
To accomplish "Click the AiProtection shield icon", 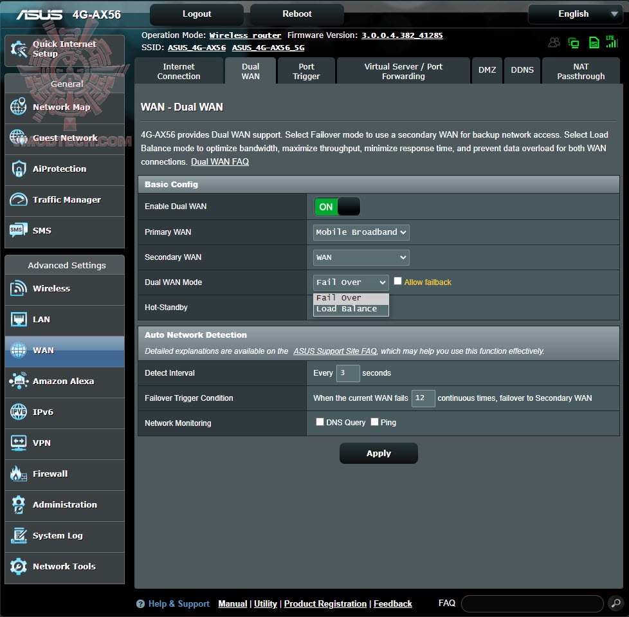I will tap(19, 169).
